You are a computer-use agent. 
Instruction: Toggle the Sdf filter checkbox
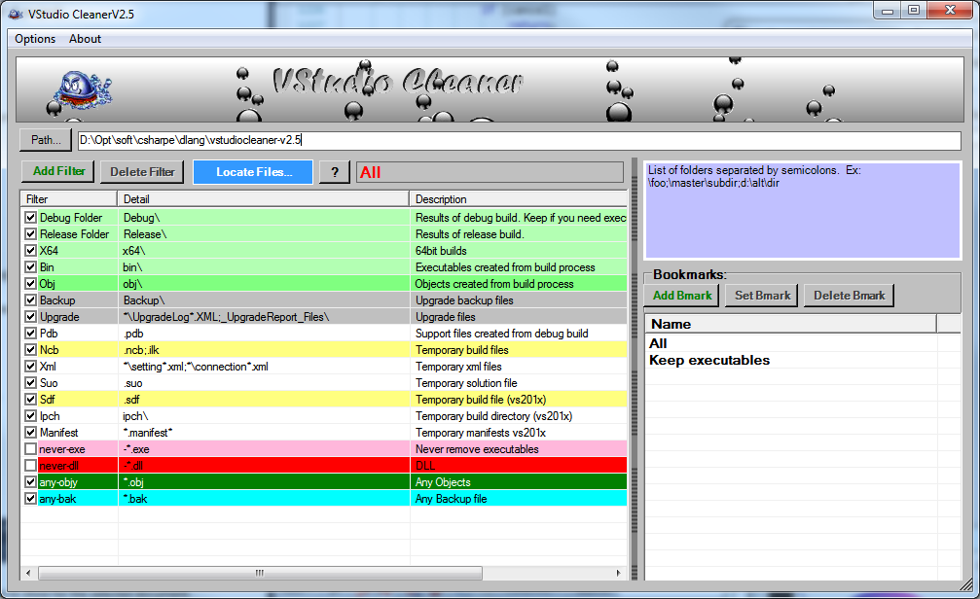coord(30,400)
